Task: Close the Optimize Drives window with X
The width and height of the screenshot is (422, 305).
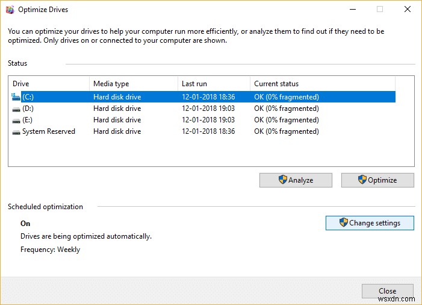Action: pos(408,10)
